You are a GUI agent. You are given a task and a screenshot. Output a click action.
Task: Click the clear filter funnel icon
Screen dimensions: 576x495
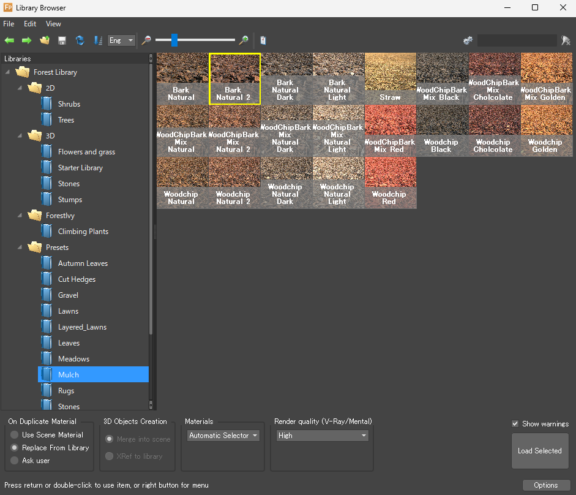[566, 40]
